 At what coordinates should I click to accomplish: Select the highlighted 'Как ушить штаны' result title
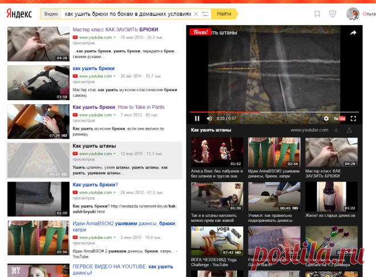pyautogui.click(x=94, y=146)
